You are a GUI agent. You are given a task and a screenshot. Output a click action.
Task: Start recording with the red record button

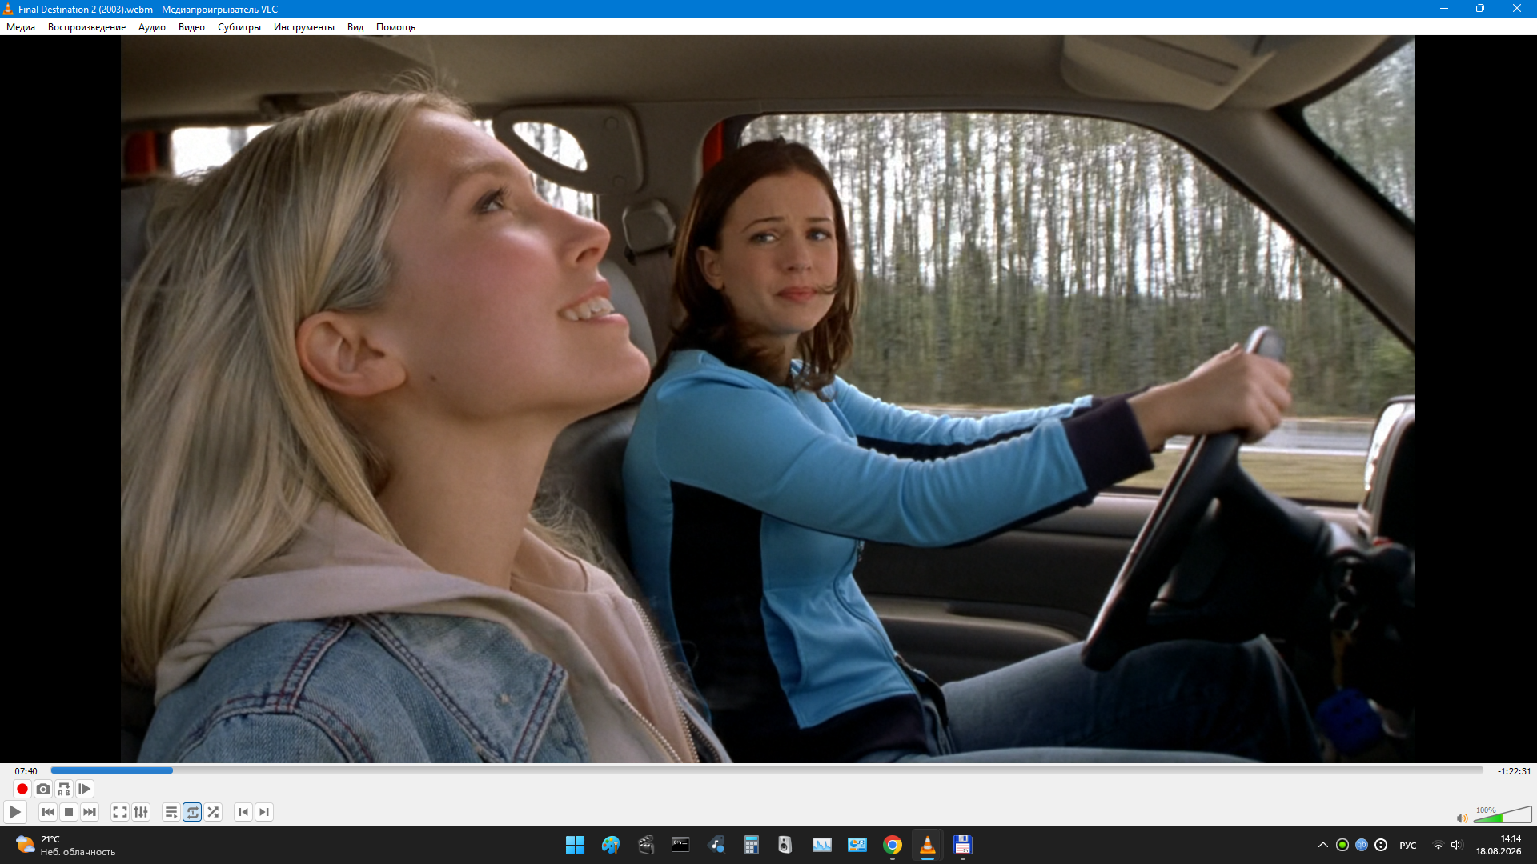tap(22, 789)
